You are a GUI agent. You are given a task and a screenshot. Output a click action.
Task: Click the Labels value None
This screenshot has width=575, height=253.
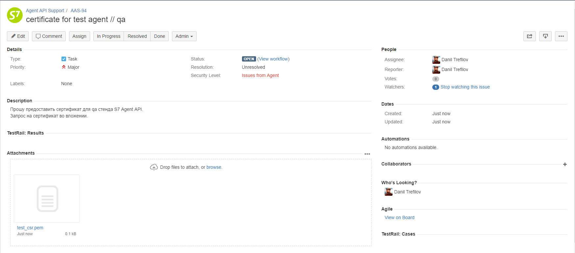click(x=66, y=84)
